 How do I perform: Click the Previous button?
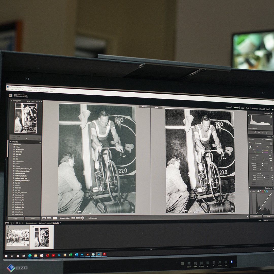(x=256, y=216)
